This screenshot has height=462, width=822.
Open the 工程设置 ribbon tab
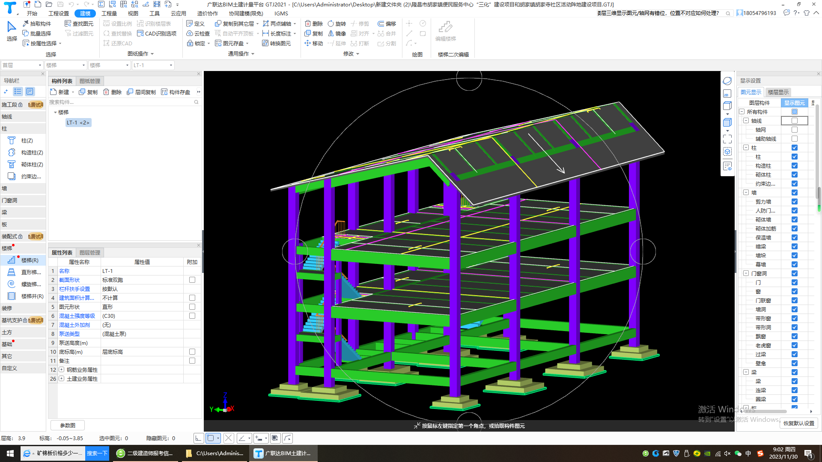point(59,13)
